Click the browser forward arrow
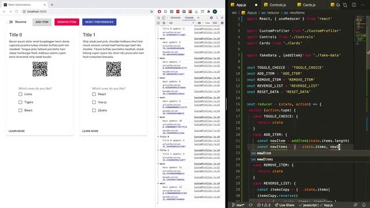The image size is (370, 208). pyautogui.click(x=10, y=12)
